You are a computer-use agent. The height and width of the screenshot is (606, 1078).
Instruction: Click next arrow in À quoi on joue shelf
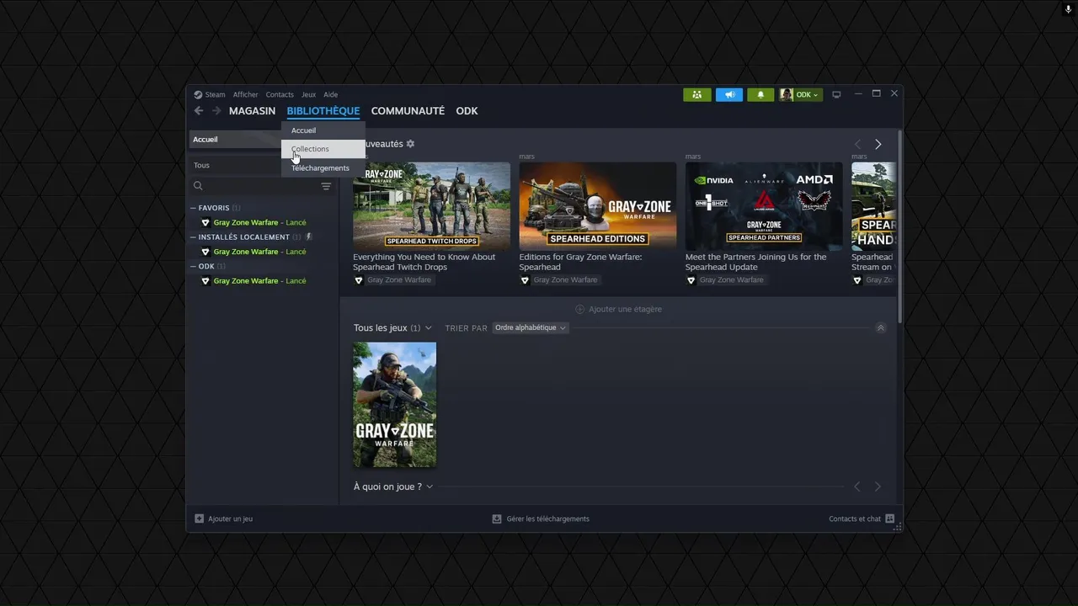coord(878,486)
